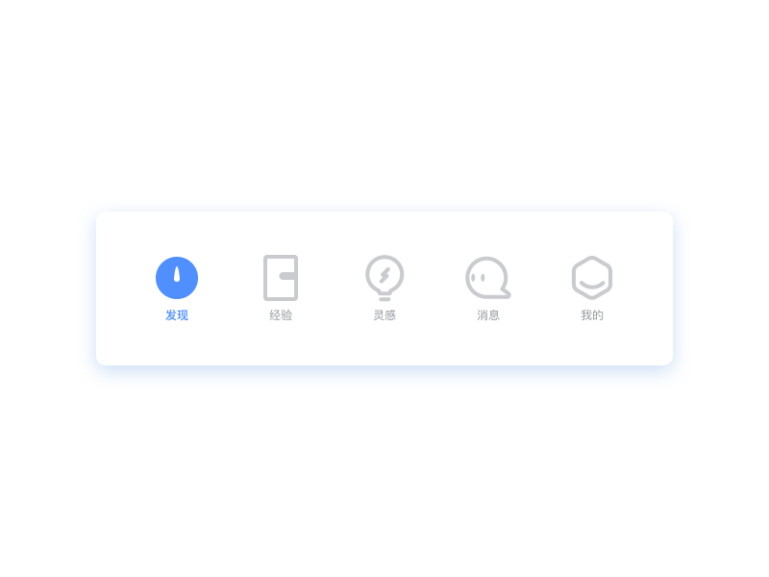This screenshot has height=577, width=769.
Task: Navigate to the 我的 tab label
Action: pos(592,315)
